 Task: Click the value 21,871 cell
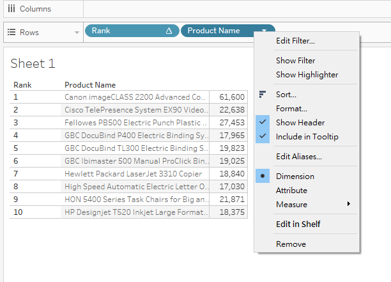point(229,199)
